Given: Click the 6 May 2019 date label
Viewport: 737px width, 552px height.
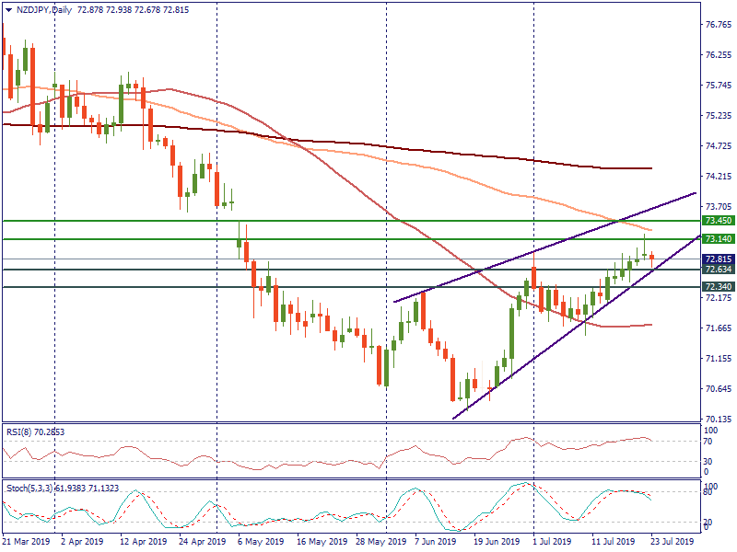Looking at the screenshot, I should (x=260, y=543).
